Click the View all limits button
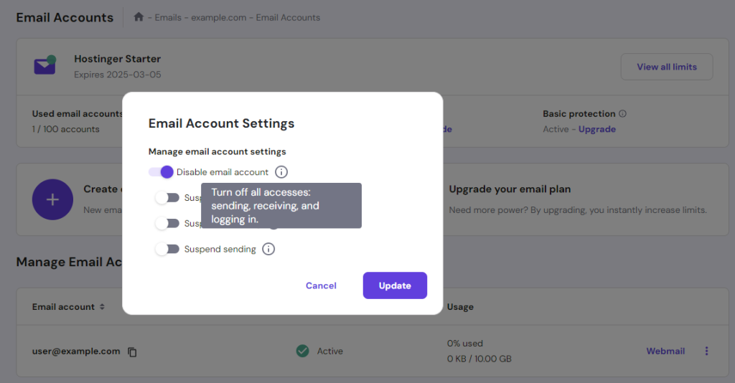This screenshot has height=383, width=735. pyautogui.click(x=666, y=67)
